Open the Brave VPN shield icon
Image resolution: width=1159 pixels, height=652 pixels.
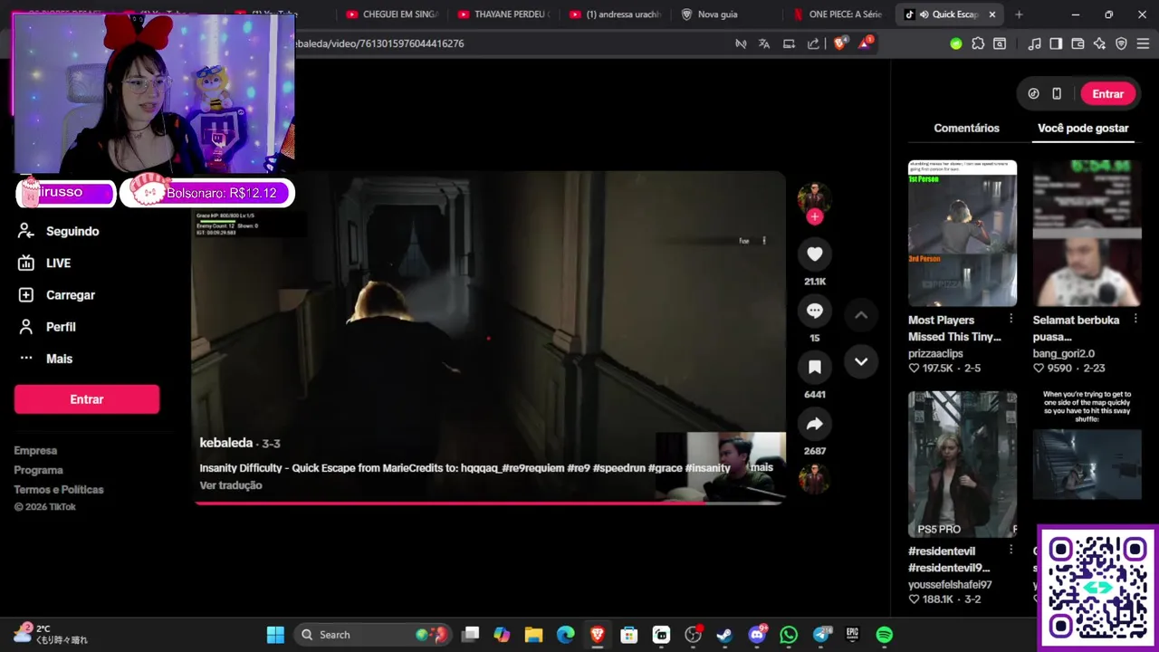click(x=1121, y=43)
